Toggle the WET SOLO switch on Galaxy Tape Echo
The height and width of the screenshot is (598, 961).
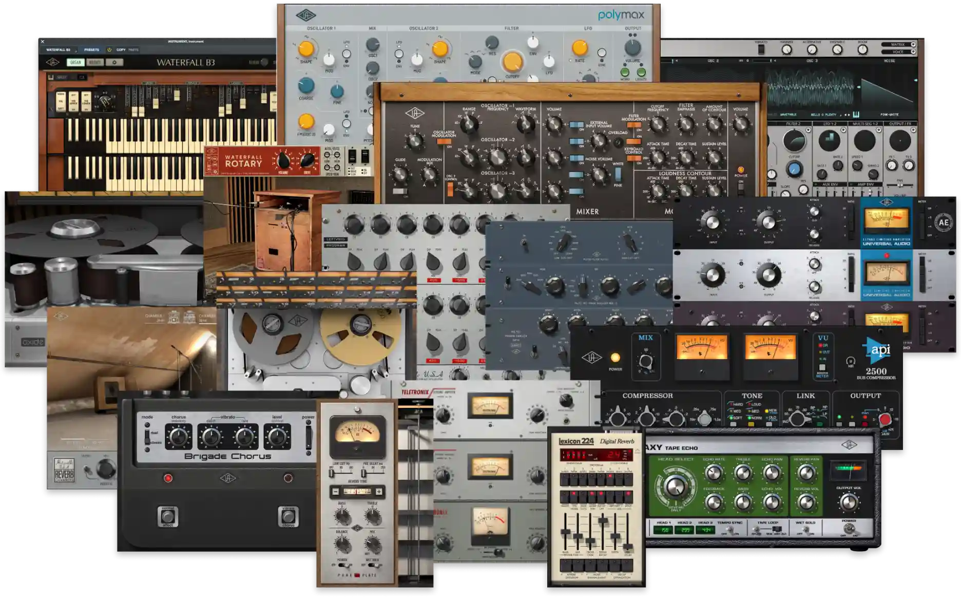[x=806, y=530]
